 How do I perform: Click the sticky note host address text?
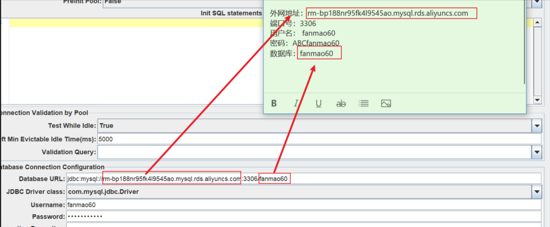tap(387, 14)
